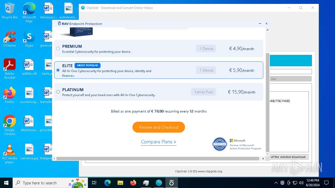Viewport: 335px width, 188px height.
Task: Minimize the RAV Endpoint Protection window
Action: [260, 23]
